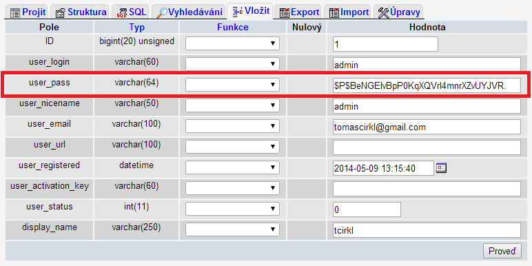Viewport: 532px width, 266px height.
Task: Expand function dropdown for user_email row
Action: click(232, 126)
